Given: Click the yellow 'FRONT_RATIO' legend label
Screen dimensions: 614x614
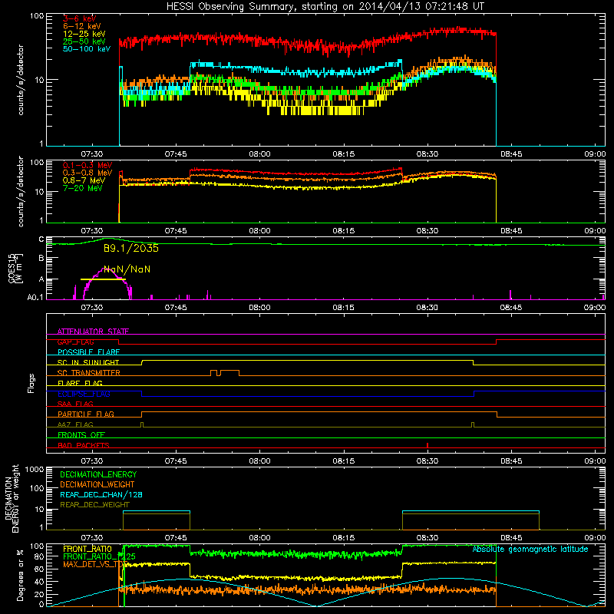Looking at the screenshot, I should [x=87, y=549].
